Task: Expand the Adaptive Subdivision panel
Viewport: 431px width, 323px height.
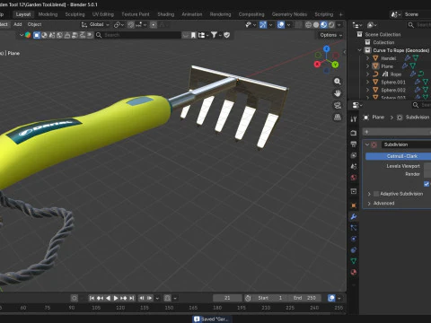Action: 369,194
